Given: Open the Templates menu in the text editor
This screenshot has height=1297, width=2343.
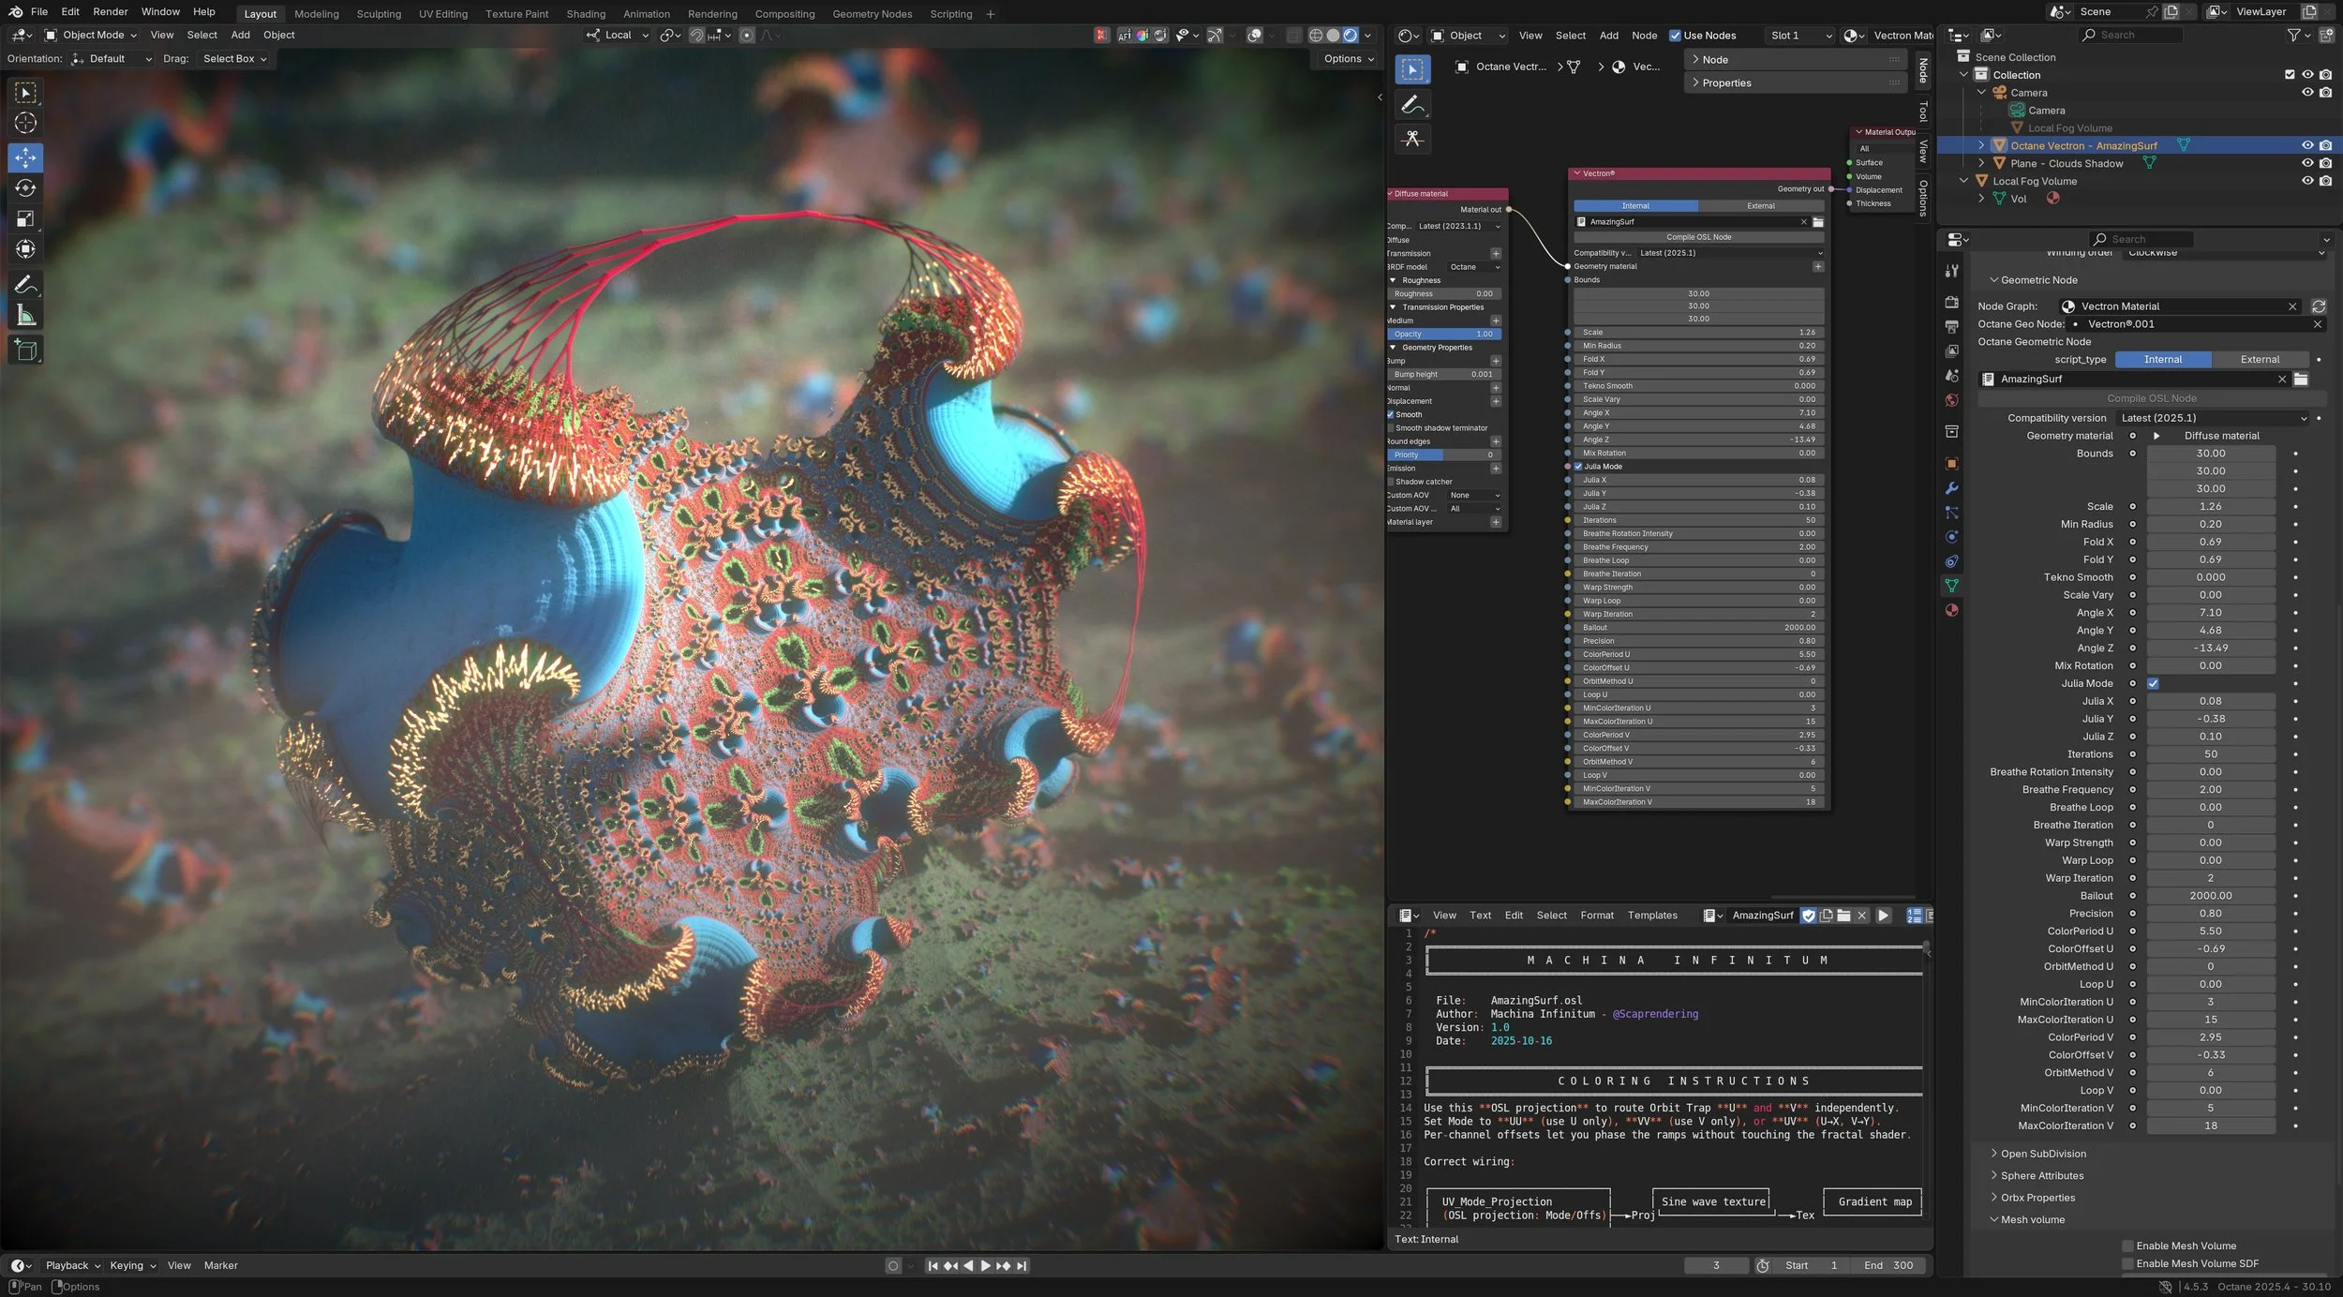Looking at the screenshot, I should coord(1652,916).
